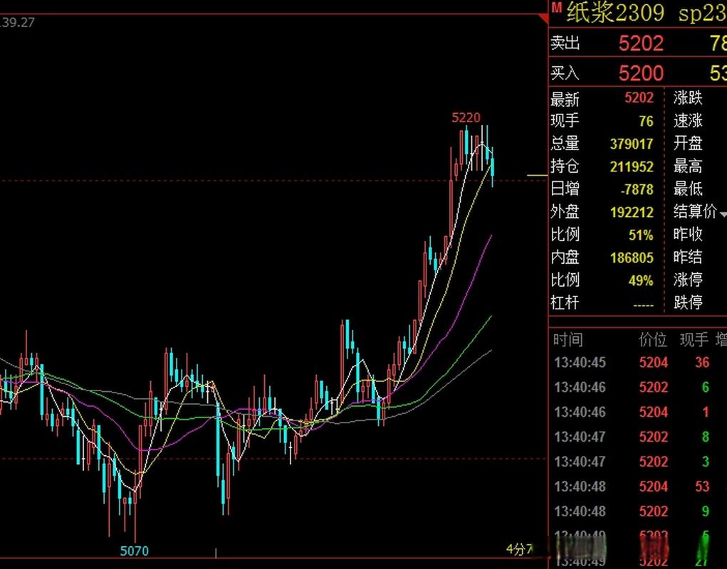This screenshot has height=569, width=727.
Task: Click the 外盘 value 192212
Action: 631,212
